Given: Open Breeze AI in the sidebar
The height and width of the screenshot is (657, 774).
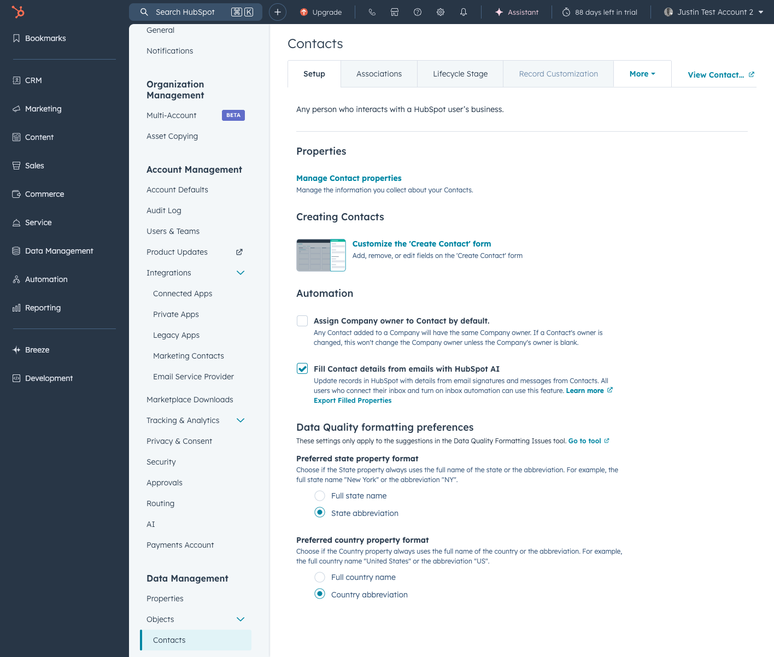Looking at the screenshot, I should pos(31,350).
